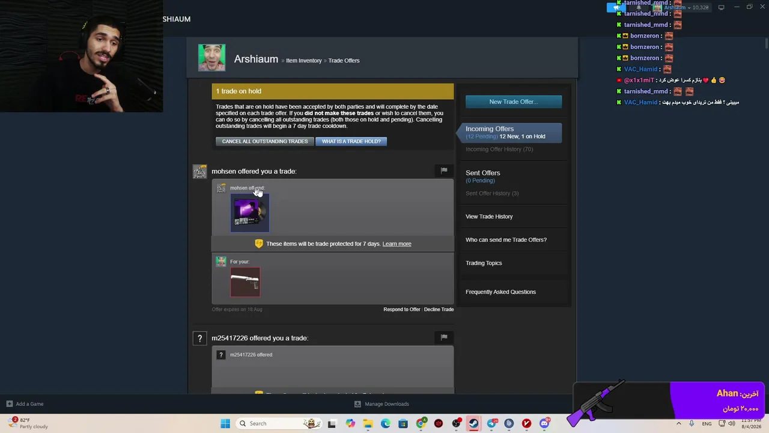Open Microsoft Edge from the taskbar
769x433 pixels.
385,423
